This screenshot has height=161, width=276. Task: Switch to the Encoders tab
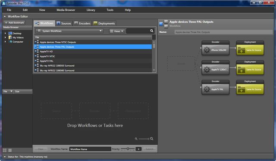coord(82,23)
